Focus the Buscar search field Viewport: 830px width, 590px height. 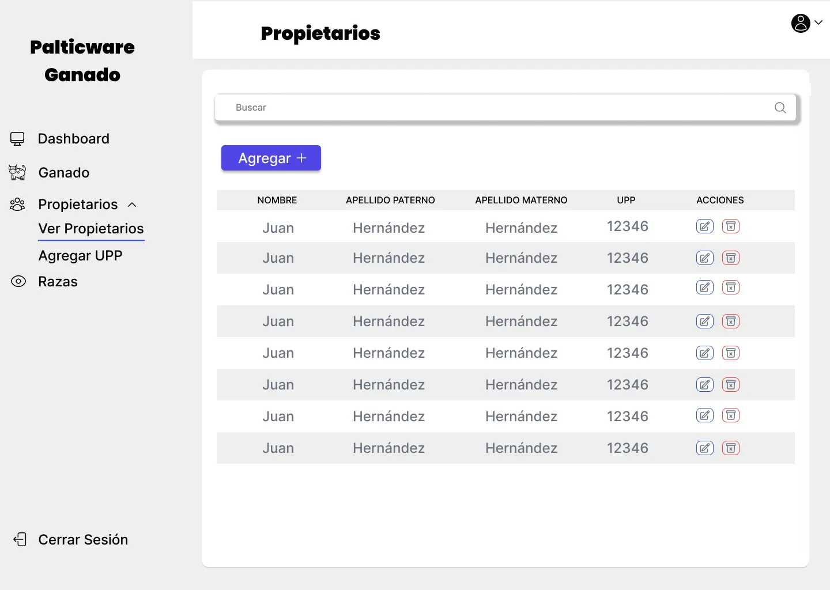click(496, 108)
